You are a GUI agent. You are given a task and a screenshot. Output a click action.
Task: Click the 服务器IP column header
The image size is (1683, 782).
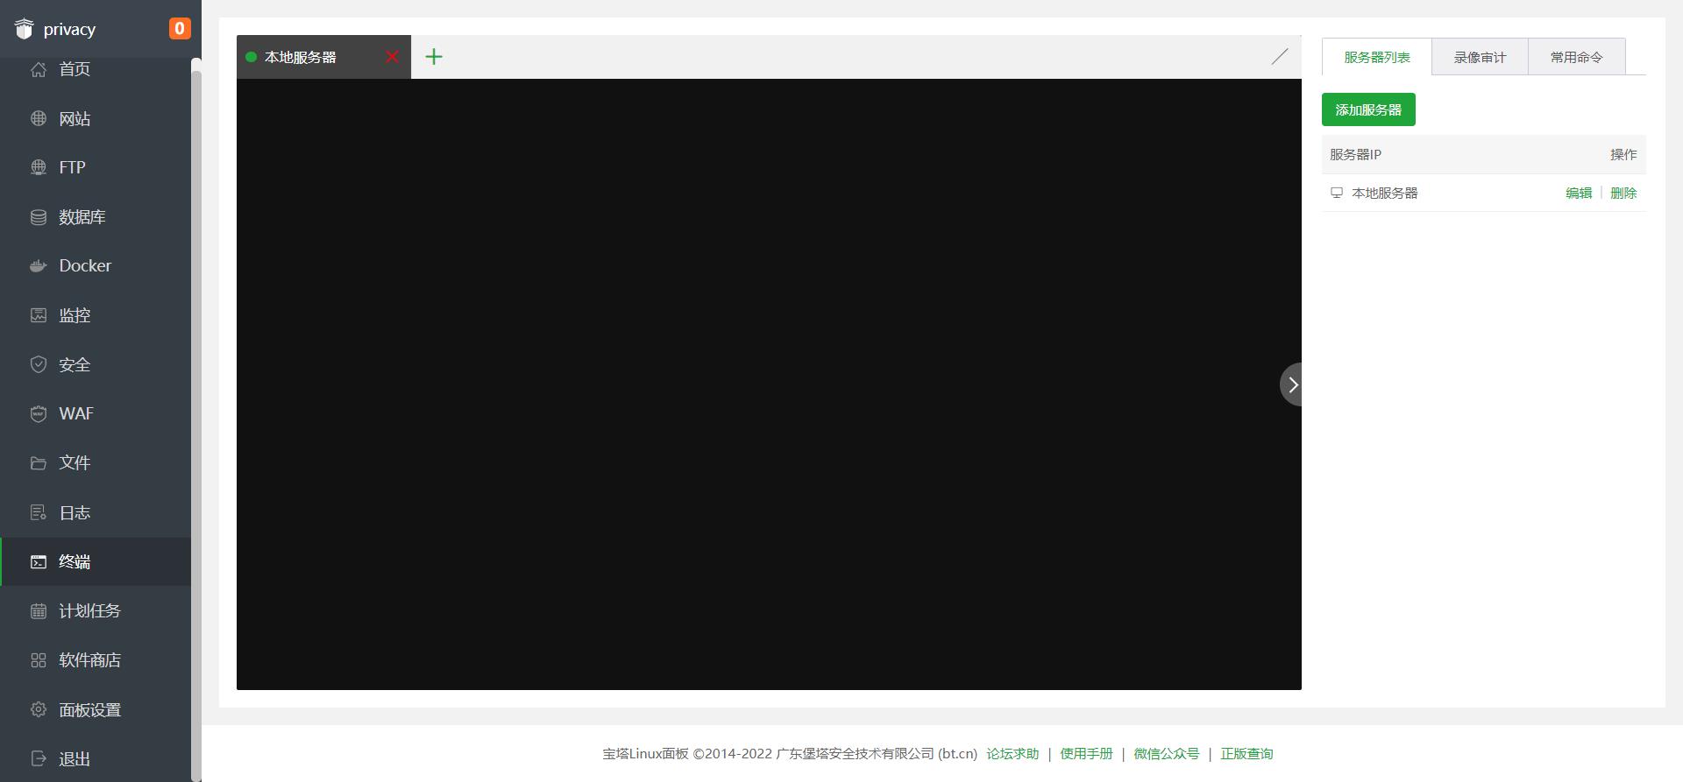1355,154
